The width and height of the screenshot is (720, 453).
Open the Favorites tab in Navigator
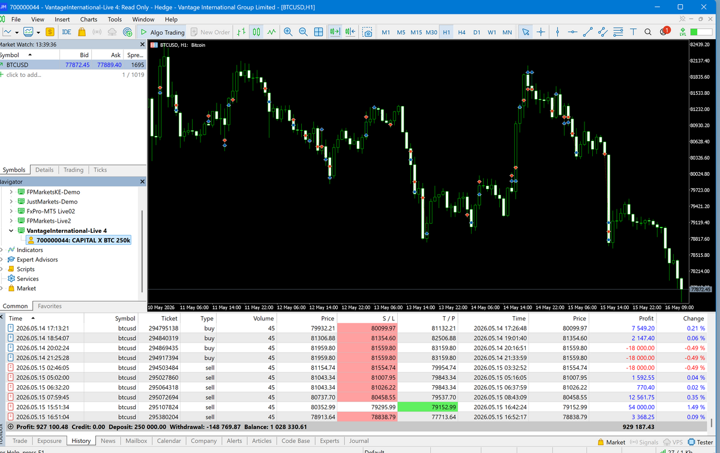(50, 306)
